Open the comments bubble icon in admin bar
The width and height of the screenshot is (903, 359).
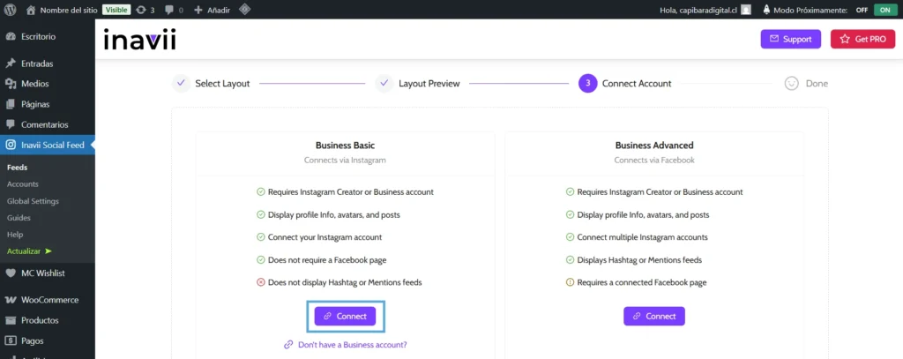click(173, 10)
